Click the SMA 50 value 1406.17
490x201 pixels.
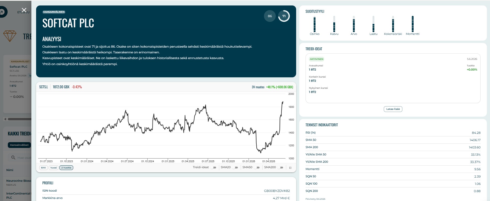pos(475,140)
